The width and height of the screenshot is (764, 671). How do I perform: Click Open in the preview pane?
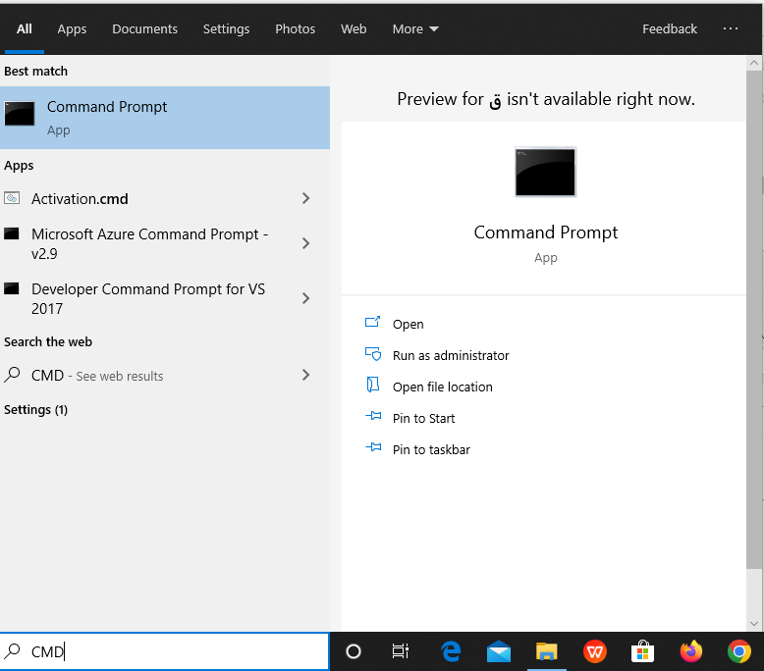[x=408, y=324]
